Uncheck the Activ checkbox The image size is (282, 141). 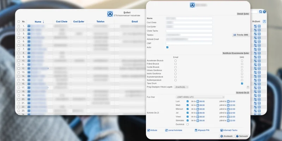pos(167,47)
